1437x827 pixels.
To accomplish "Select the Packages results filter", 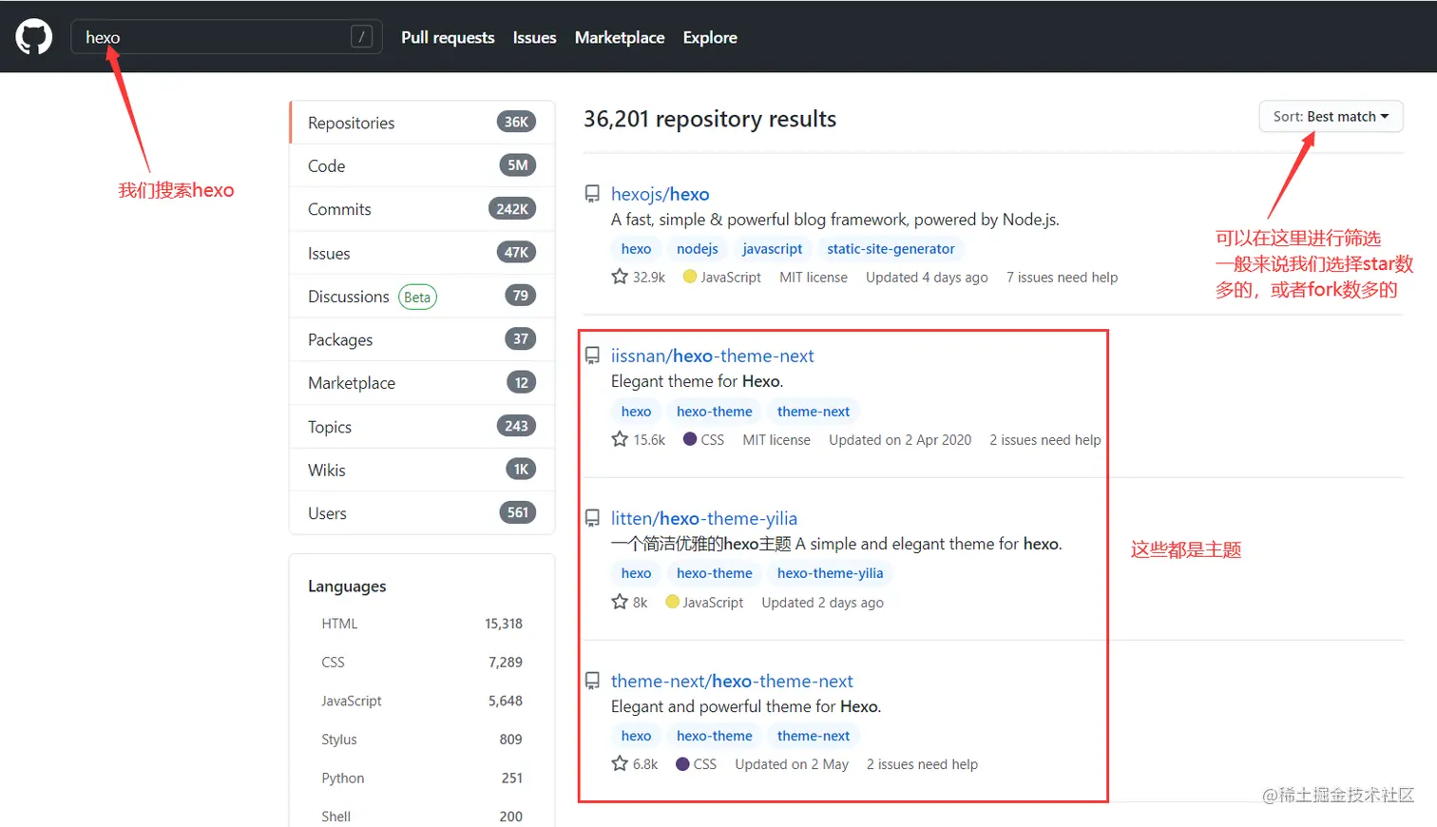I will point(422,339).
